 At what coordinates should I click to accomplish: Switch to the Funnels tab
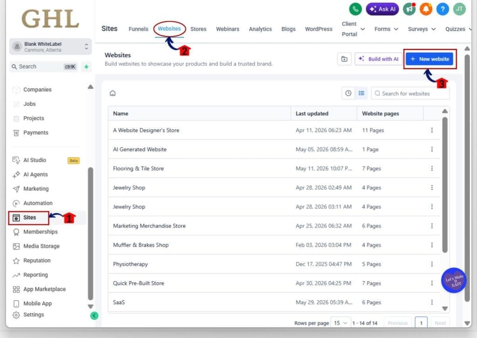(x=138, y=29)
